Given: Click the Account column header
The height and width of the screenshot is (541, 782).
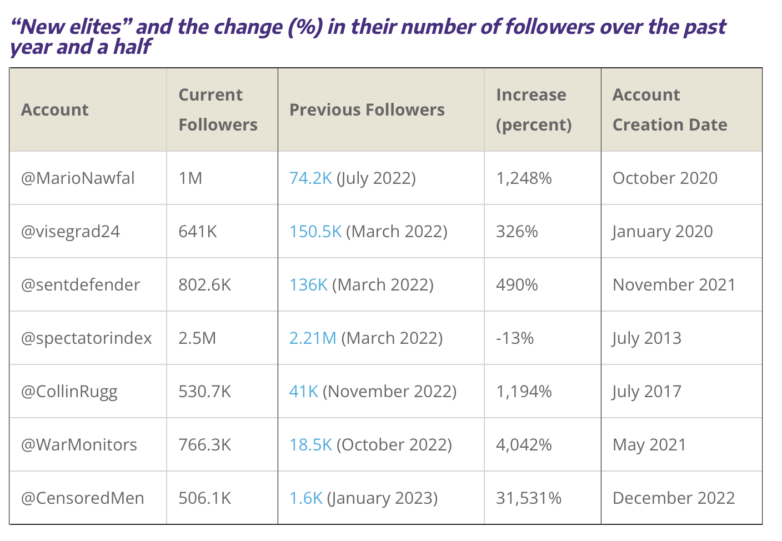Looking at the screenshot, I should click(55, 110).
